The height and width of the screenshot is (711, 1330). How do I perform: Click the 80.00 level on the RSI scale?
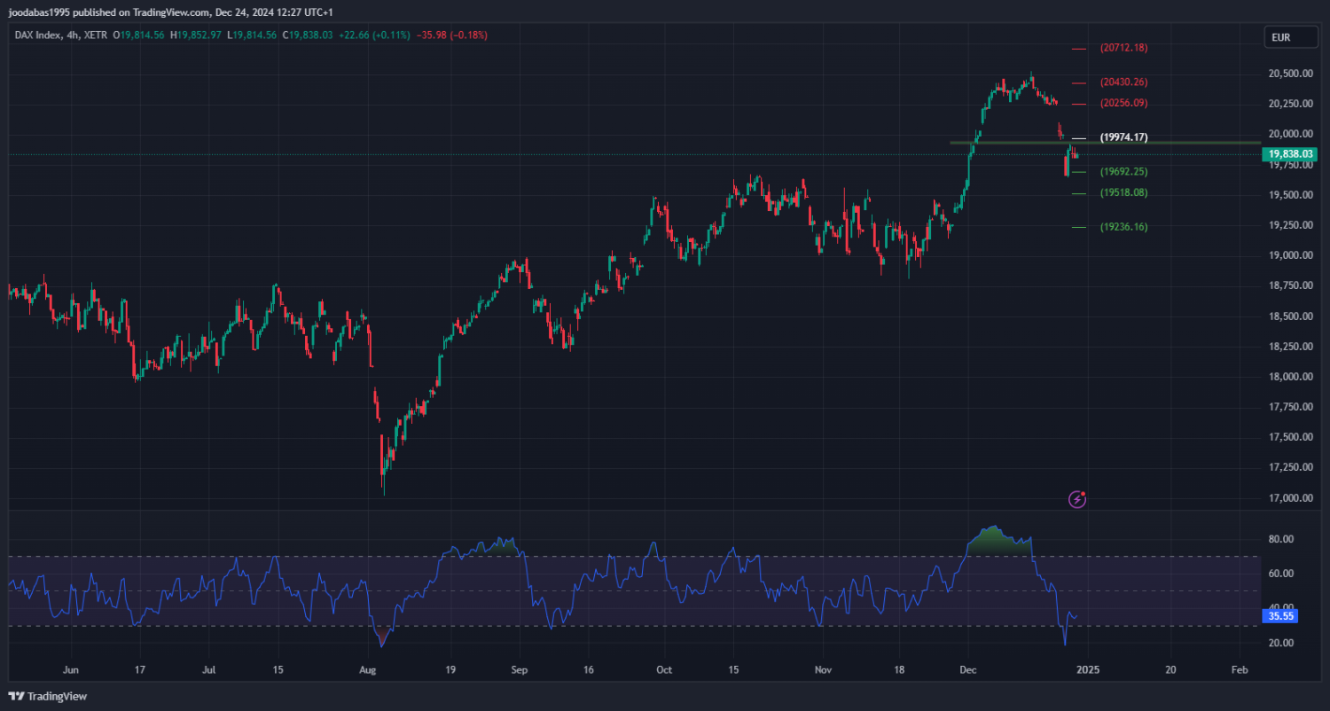click(x=1279, y=539)
